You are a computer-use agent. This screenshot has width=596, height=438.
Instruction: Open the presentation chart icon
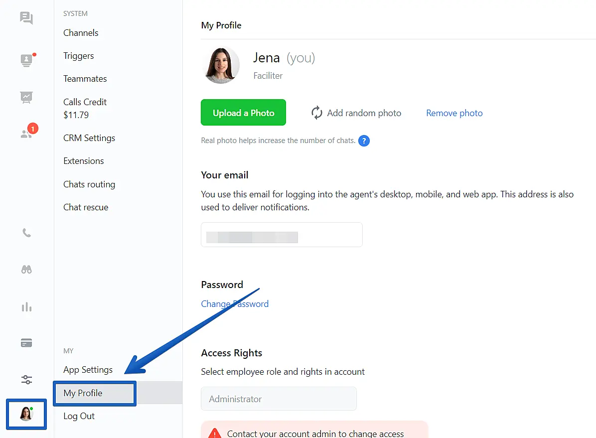pyautogui.click(x=26, y=97)
